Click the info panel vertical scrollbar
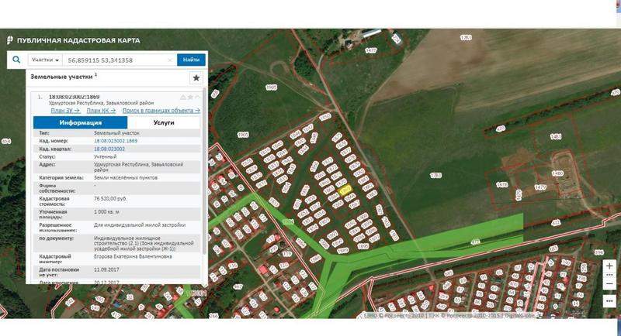Image resolution: width=621 pixels, height=336 pixels. tap(204, 172)
